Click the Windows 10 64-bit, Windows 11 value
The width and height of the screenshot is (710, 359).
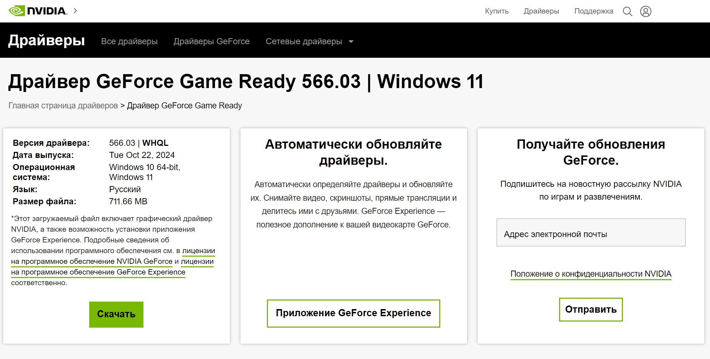pos(145,172)
